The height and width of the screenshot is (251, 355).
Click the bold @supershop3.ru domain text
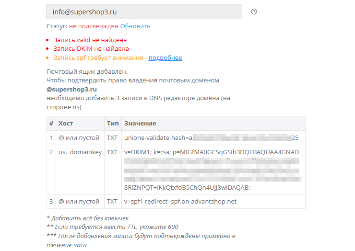(x=72, y=89)
